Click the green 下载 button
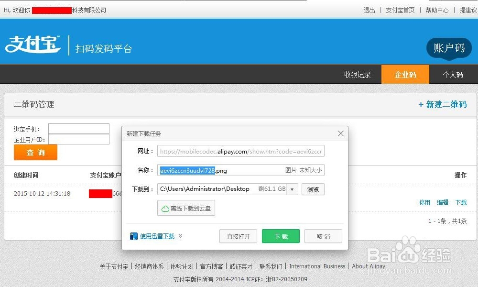Viewport: 478px width, 287px height. pyautogui.click(x=281, y=236)
